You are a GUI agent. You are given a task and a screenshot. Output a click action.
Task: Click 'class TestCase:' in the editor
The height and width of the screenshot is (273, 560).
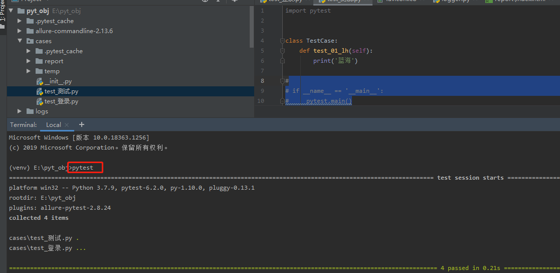(x=311, y=41)
